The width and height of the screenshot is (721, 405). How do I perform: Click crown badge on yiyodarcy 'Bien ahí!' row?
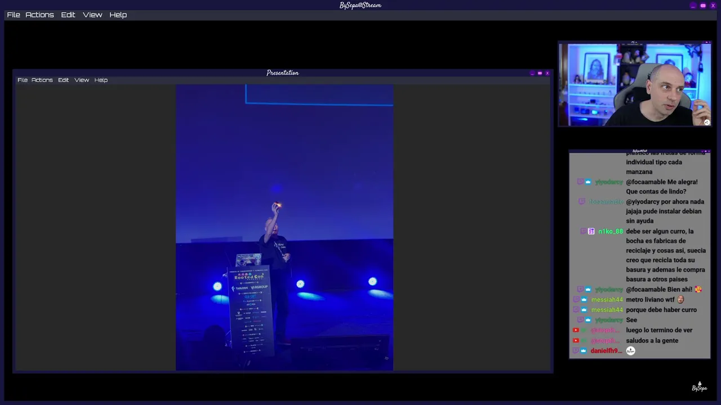[x=588, y=289]
